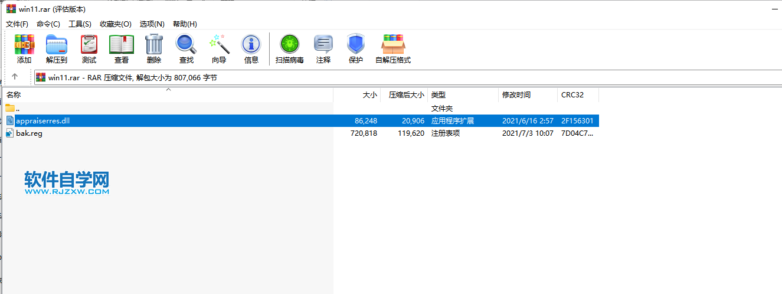The height and width of the screenshot is (294, 782).
Task: Click type 注册表项 cell
Action: tap(446, 133)
